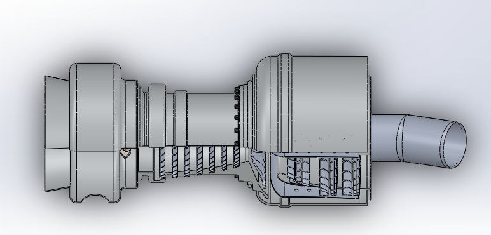
Task: Select the leftmost compressor blade row in the cutaway
Action: coord(162,163)
